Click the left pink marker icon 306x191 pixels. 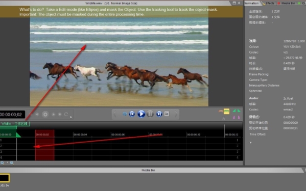tap(234, 118)
